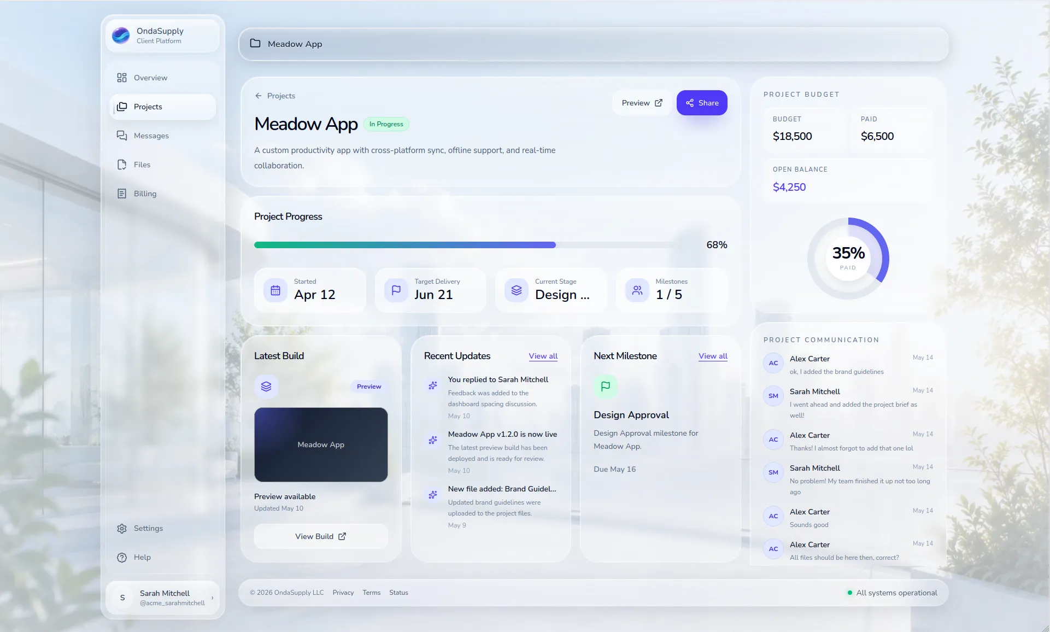Click the calendar icon on Started card
Image resolution: width=1050 pixels, height=632 pixels.
275,290
